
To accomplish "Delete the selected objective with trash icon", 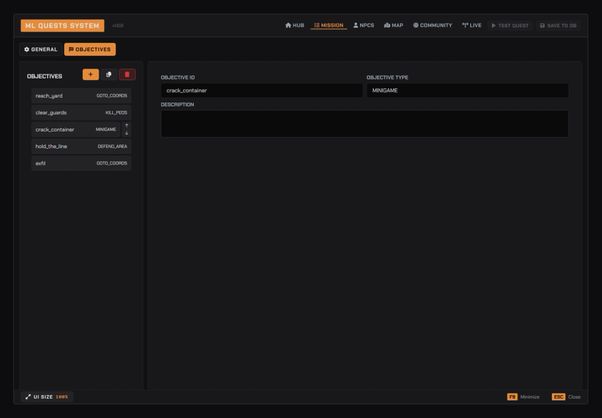I will [127, 75].
